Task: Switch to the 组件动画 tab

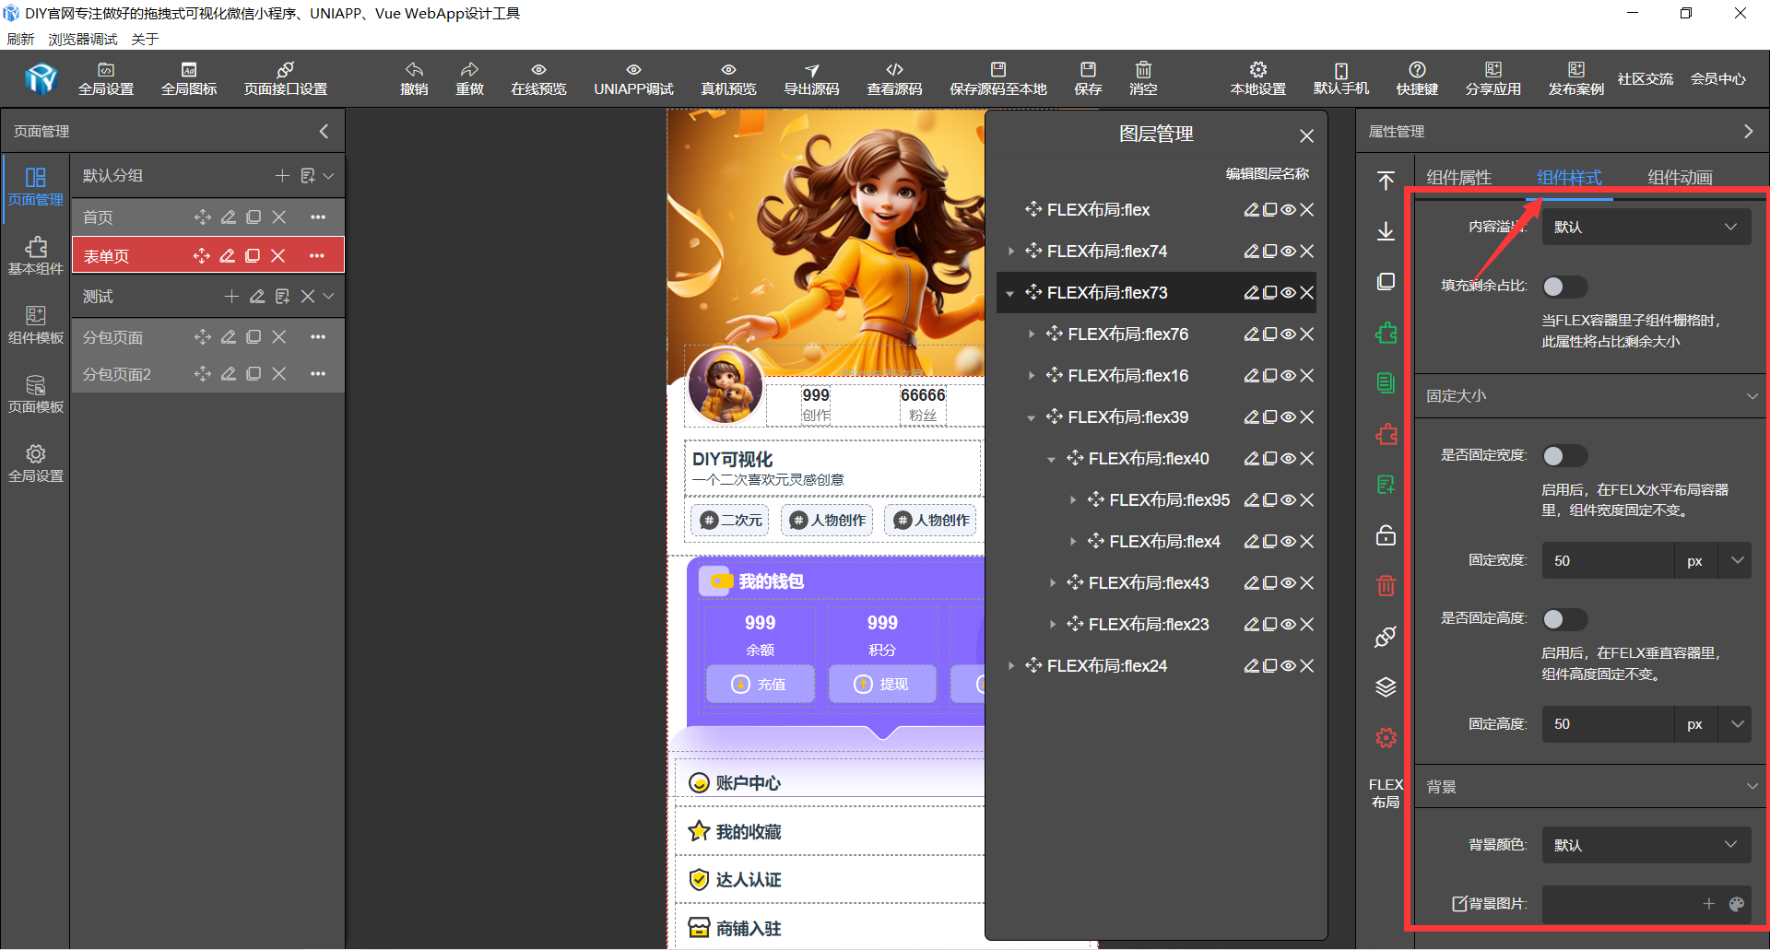Action: tap(1680, 178)
